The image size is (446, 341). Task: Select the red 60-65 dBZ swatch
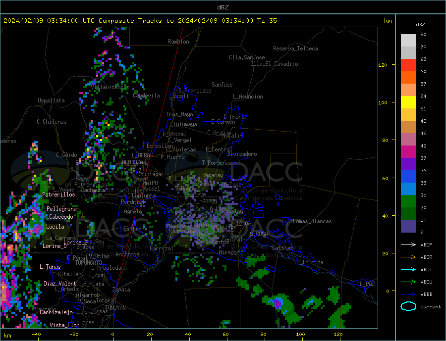(408, 65)
